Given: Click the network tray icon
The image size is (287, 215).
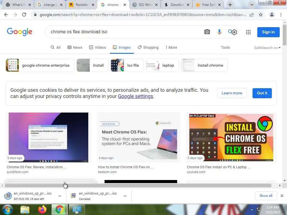Looking at the screenshot, I should [x=259, y=209].
